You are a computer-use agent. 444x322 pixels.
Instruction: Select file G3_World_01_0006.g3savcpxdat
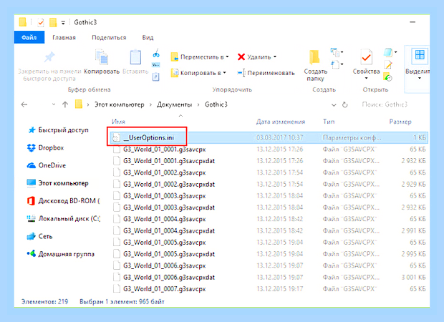[169, 278]
